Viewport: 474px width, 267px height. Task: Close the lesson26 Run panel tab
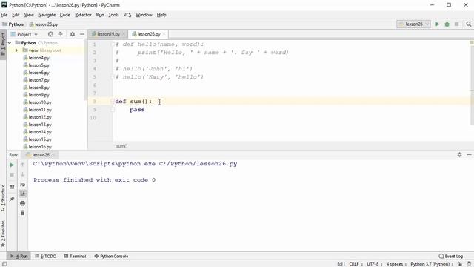53,155
